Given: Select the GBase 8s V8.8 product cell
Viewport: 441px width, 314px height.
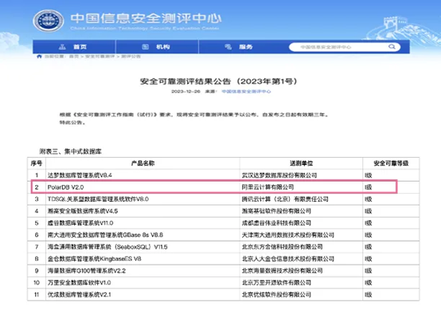Looking at the screenshot, I should (x=142, y=235).
